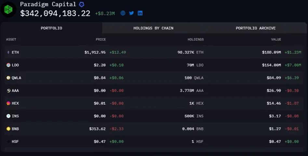308x156 pixels.
Task: Sort by the Price column header
Action: [x=100, y=40]
